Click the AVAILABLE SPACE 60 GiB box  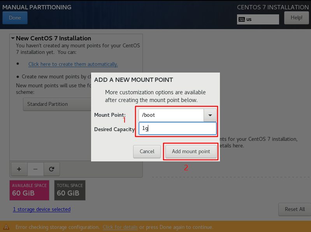point(29,190)
